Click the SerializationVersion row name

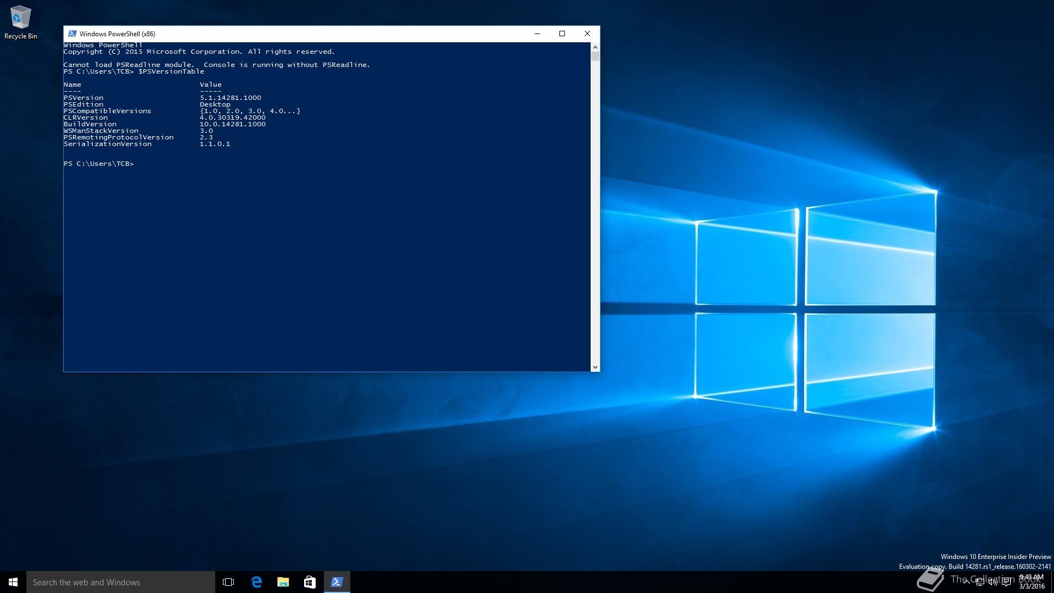(108, 144)
